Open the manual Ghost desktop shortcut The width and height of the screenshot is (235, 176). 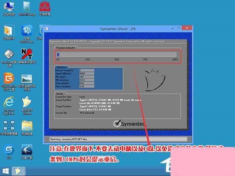point(27,106)
